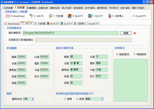Click the K歌情人 gift icon in software group
The image size is (154, 109).
tap(110, 16)
